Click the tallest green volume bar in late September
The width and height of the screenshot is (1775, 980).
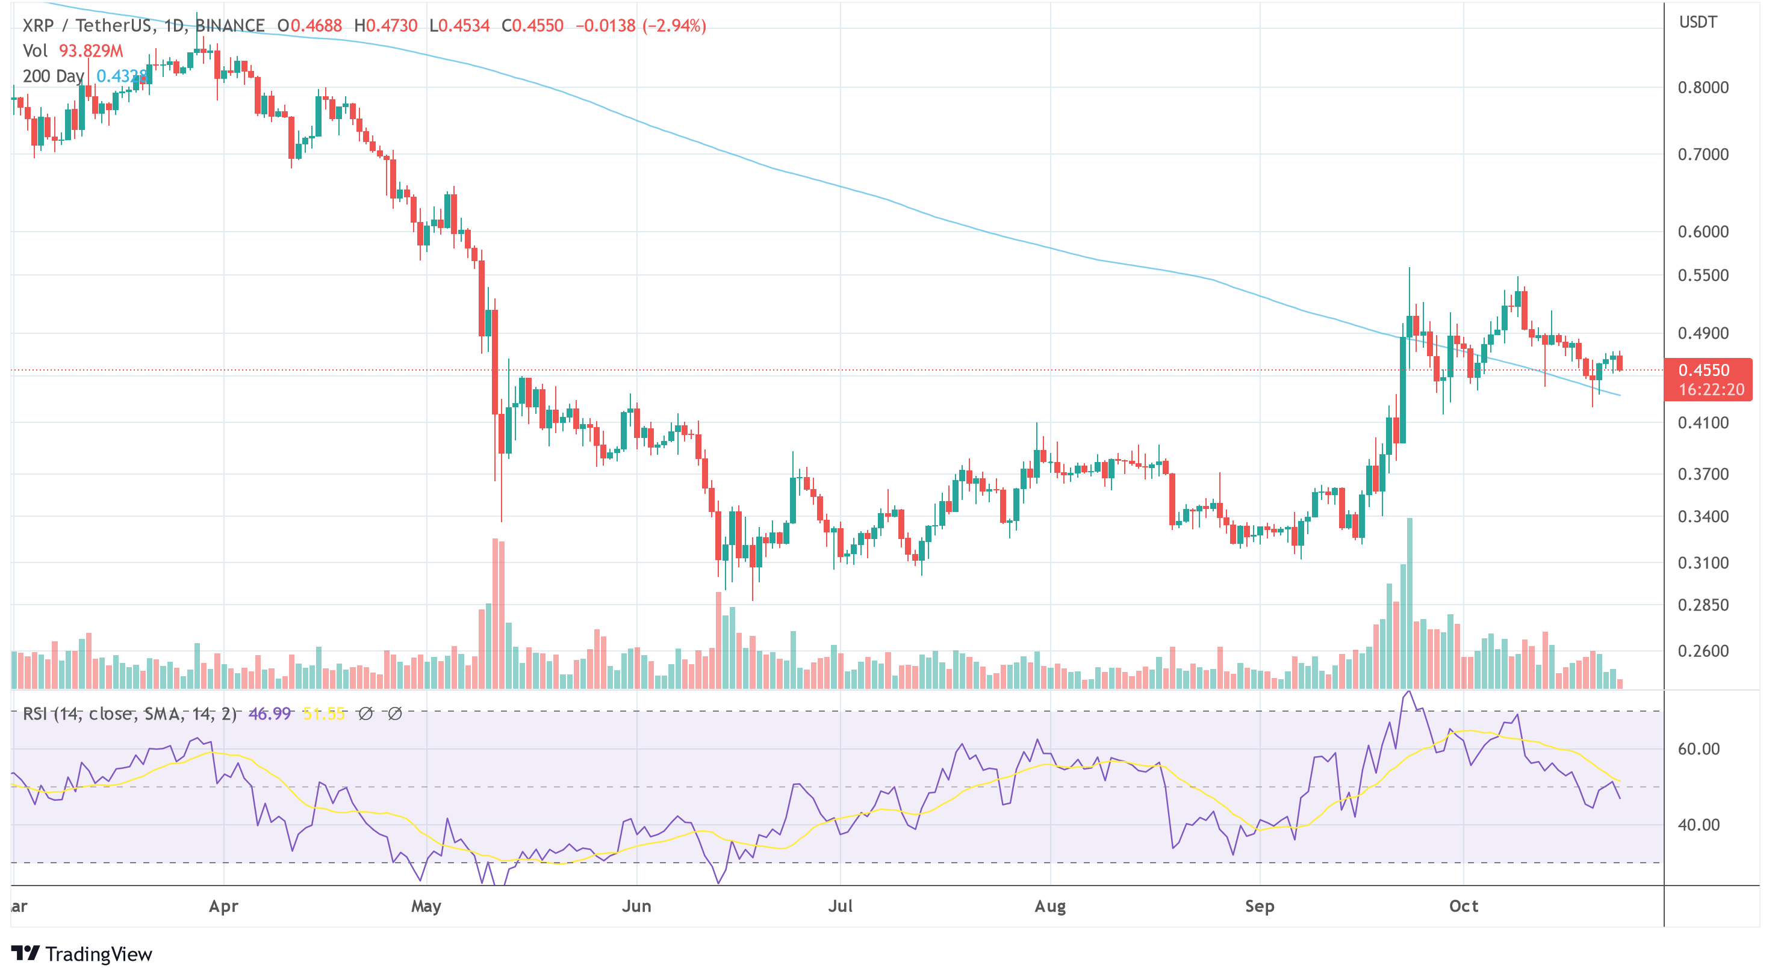pyautogui.click(x=1409, y=603)
